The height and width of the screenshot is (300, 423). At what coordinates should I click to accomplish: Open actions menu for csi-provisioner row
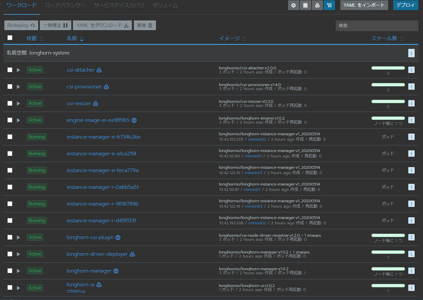[411, 87]
